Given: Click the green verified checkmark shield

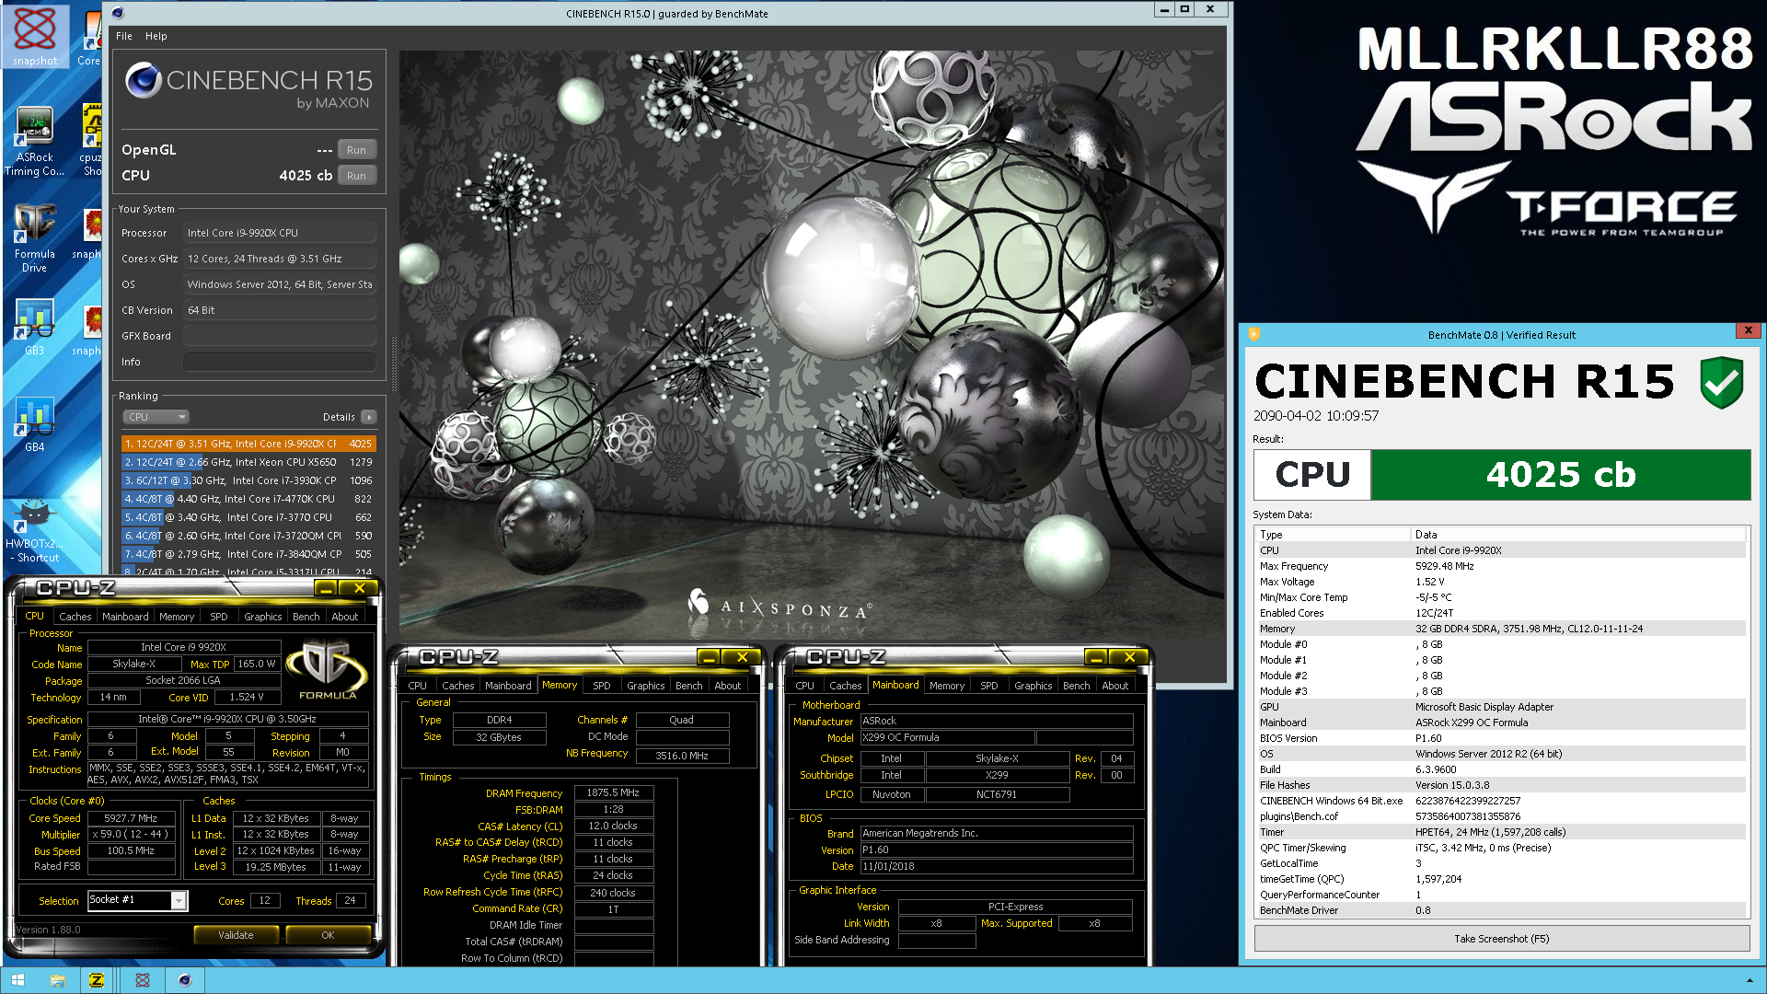Looking at the screenshot, I should pyautogui.click(x=1721, y=383).
